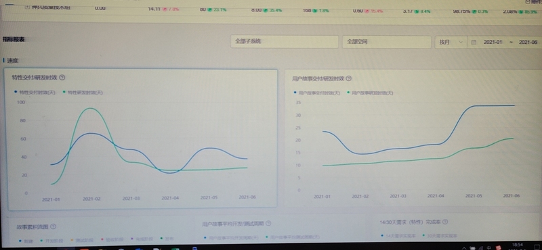Open the 全部子系统 dropdown
This screenshot has width=542, height=250.
284,42
